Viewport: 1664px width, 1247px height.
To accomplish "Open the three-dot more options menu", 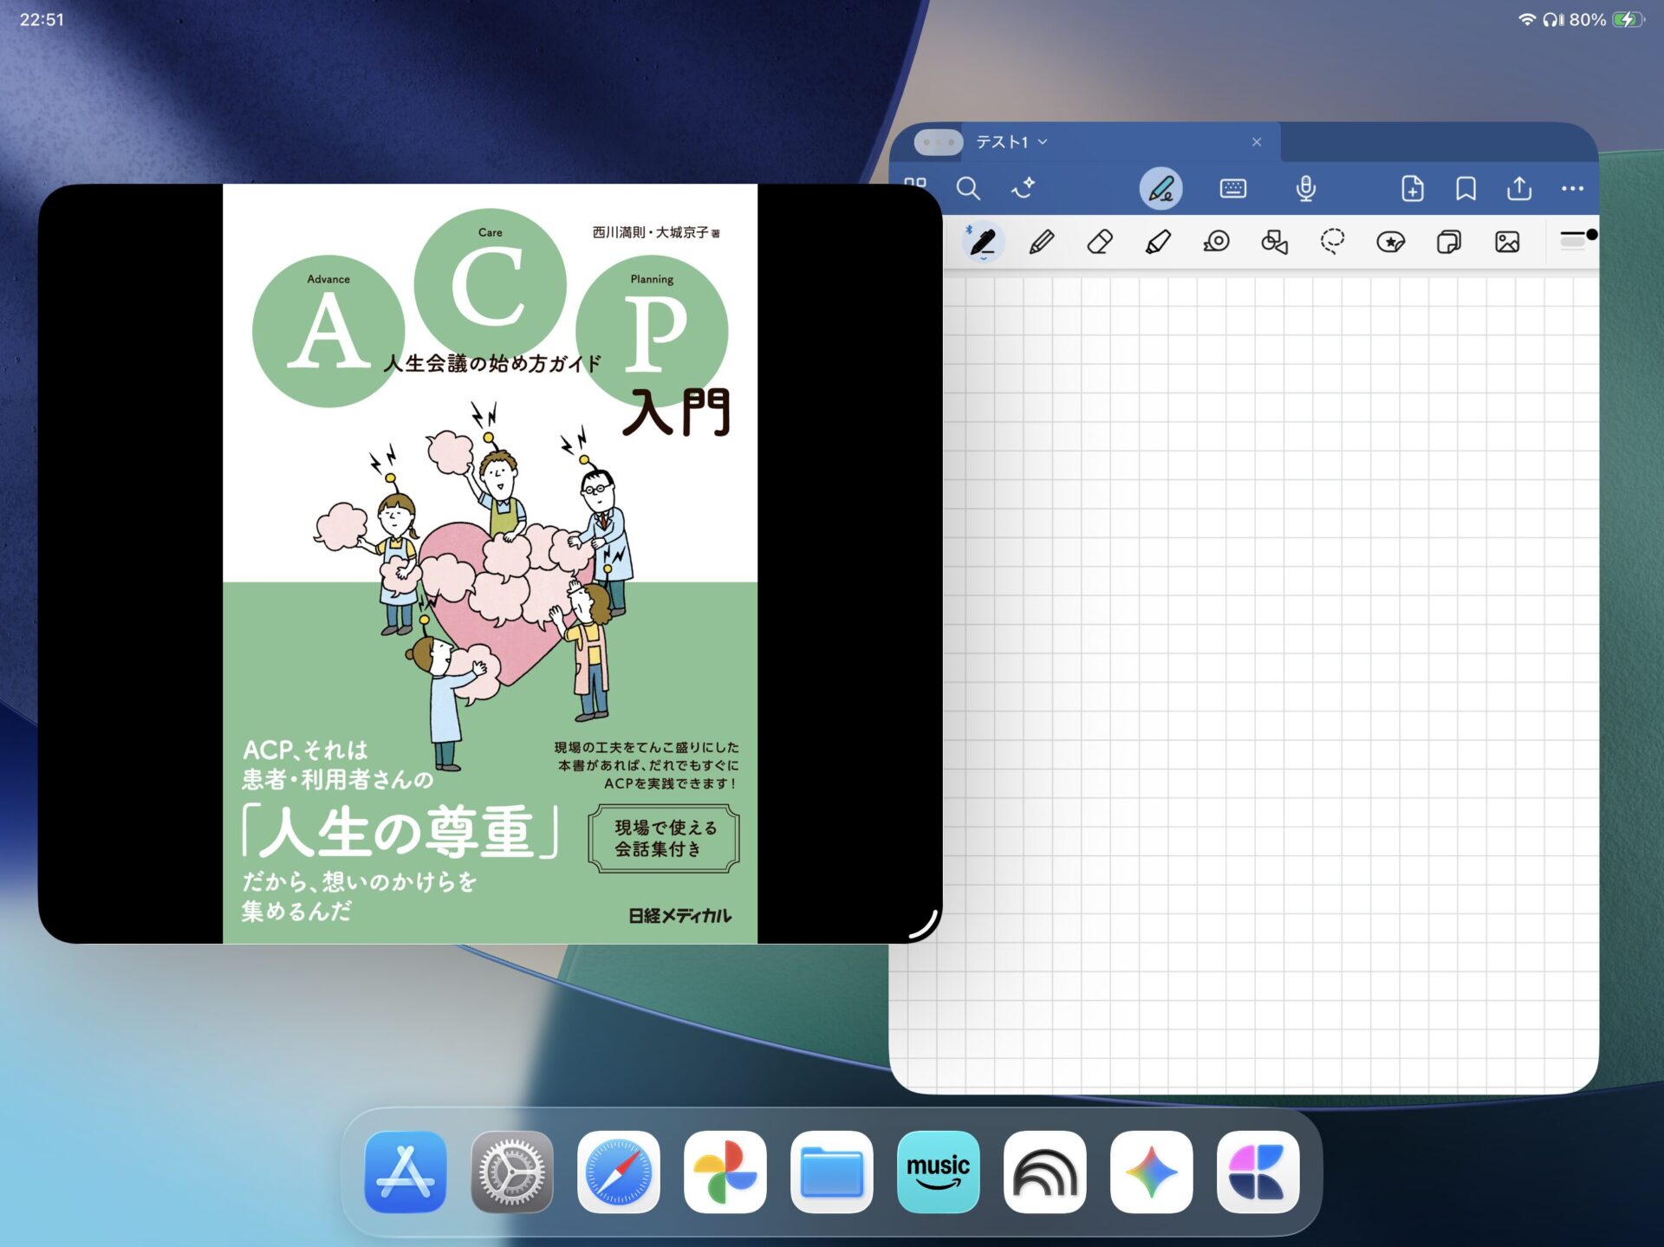I will click(x=1572, y=188).
